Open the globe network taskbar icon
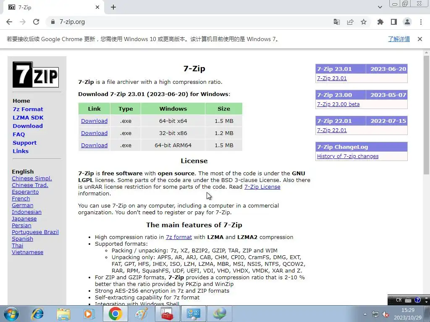The image size is (430, 322). (220, 314)
